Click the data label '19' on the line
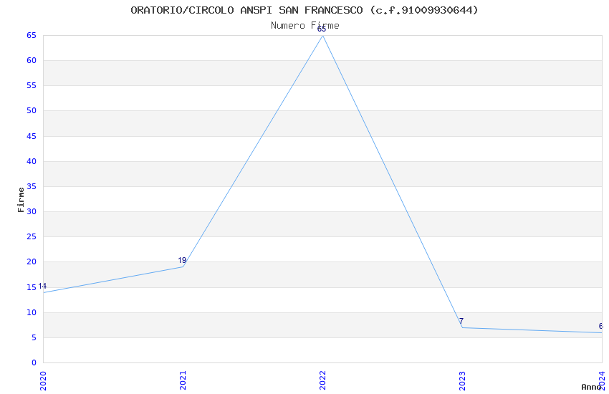The height and width of the screenshot is (394, 609). [182, 261]
